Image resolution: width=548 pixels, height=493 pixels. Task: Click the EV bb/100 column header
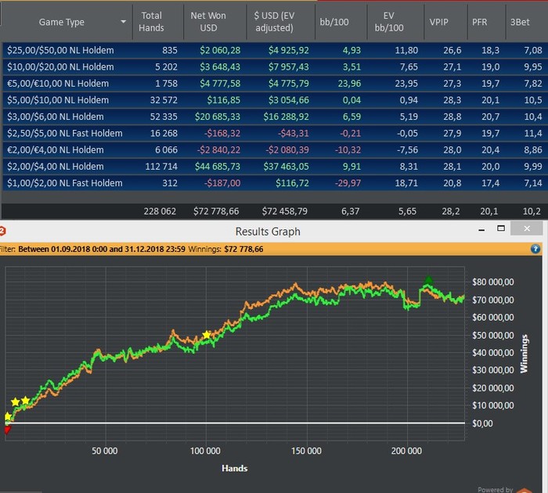coord(389,22)
